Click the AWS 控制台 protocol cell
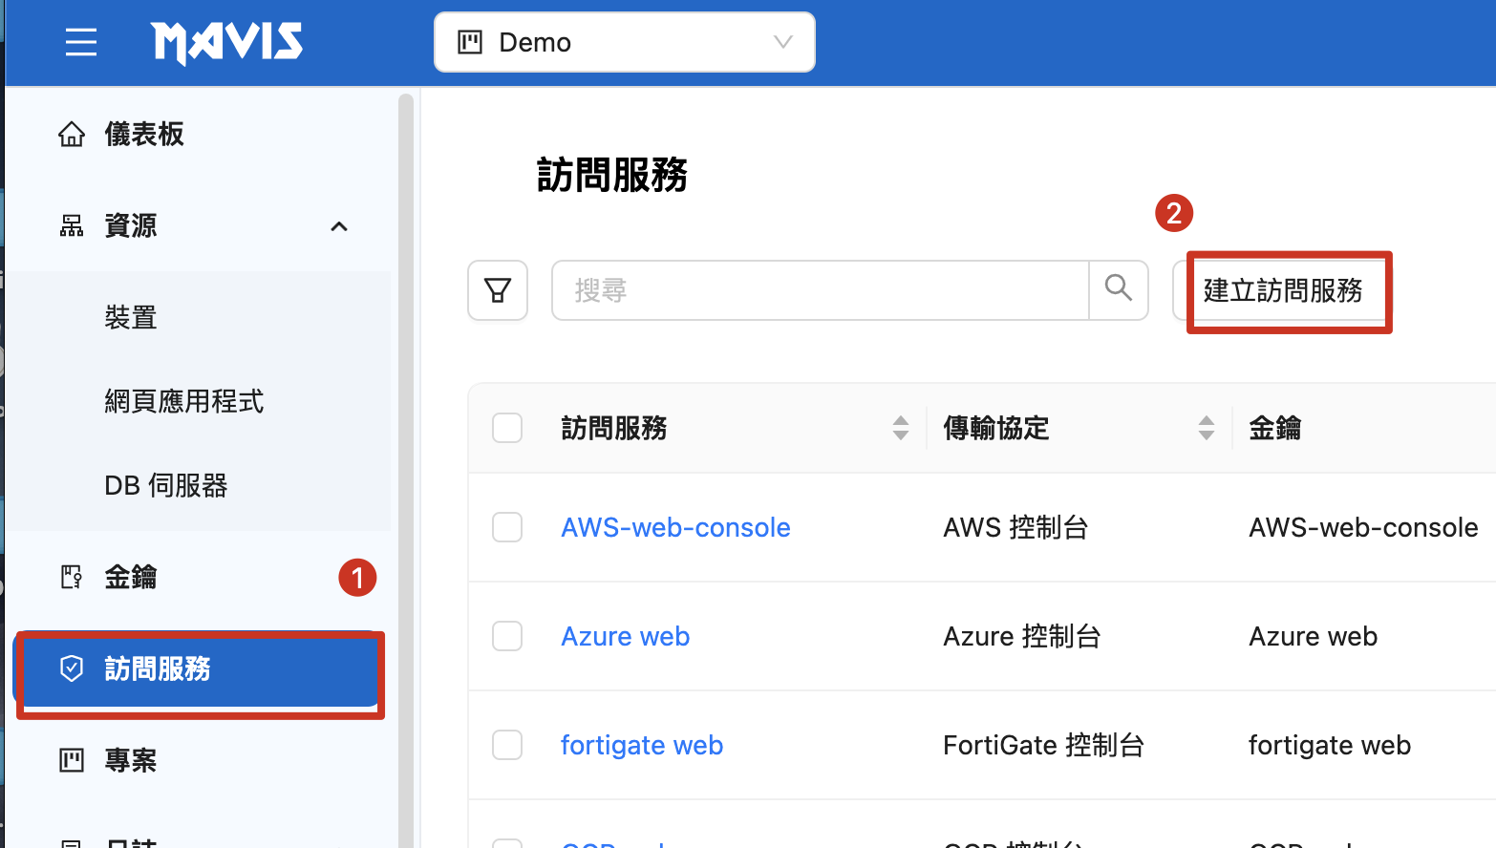1496x848 pixels. click(x=1015, y=527)
